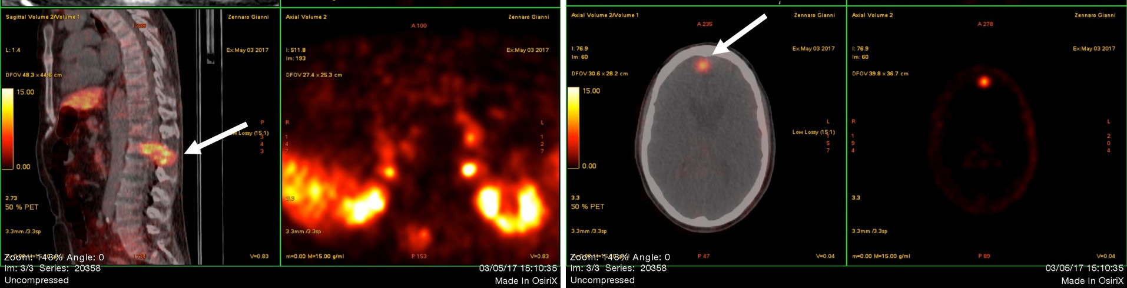Click the PET color scale bar in the sagittal panel

tap(8, 128)
